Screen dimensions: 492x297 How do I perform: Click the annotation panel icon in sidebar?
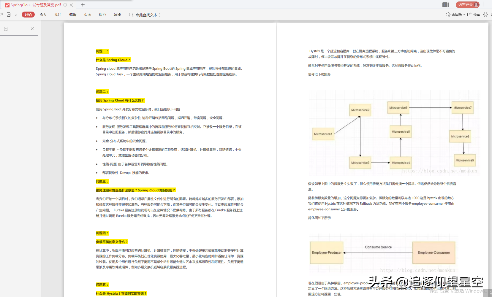click(x=6, y=29)
